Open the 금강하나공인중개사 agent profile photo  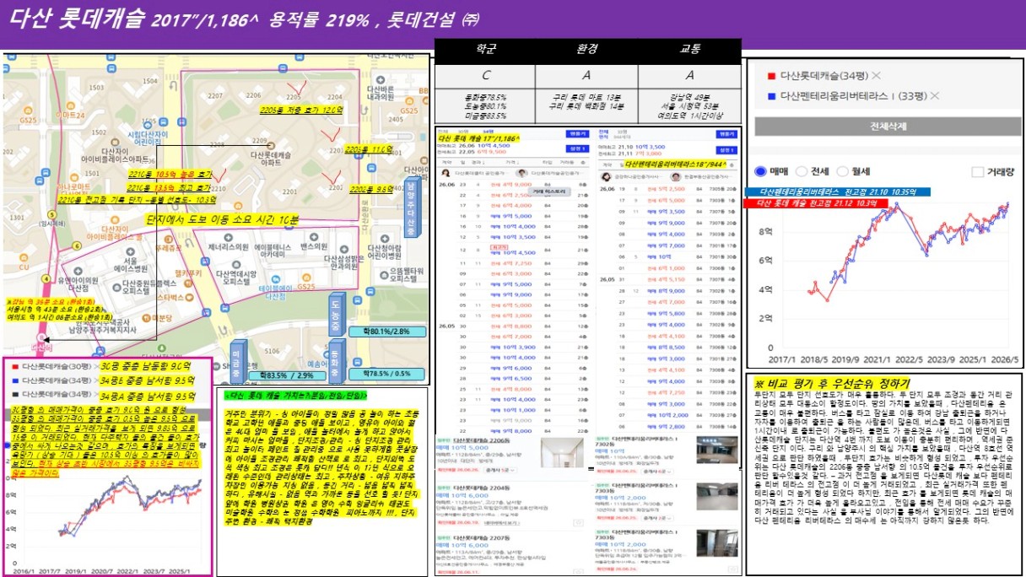click(604, 176)
